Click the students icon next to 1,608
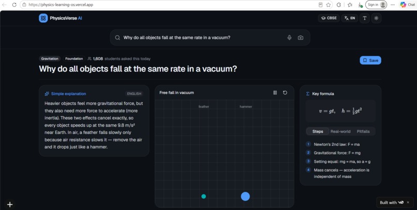Screen dimensions: 417x210 point(90,59)
